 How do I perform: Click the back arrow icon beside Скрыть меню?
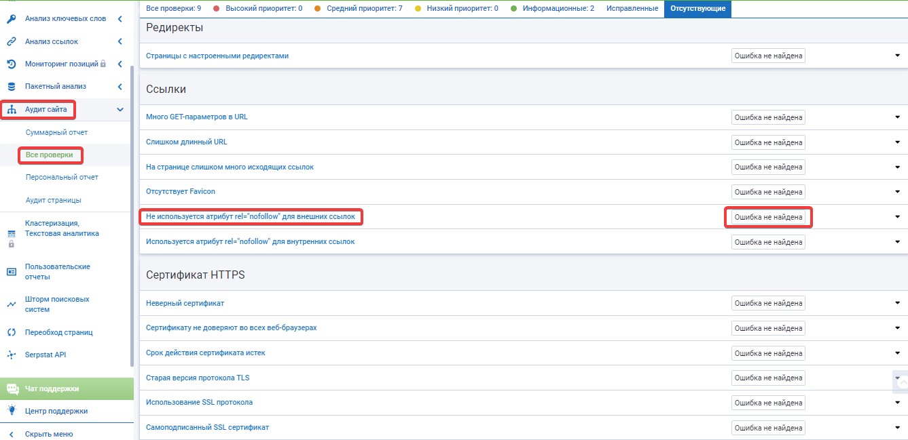(11, 434)
